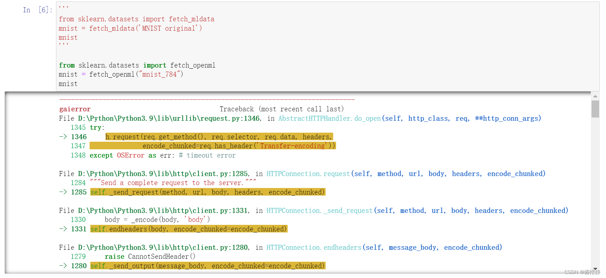Click 'HTTPConnection.request' function name

point(308,174)
